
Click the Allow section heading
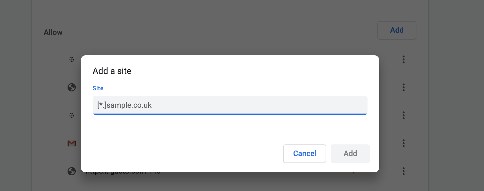point(53,32)
